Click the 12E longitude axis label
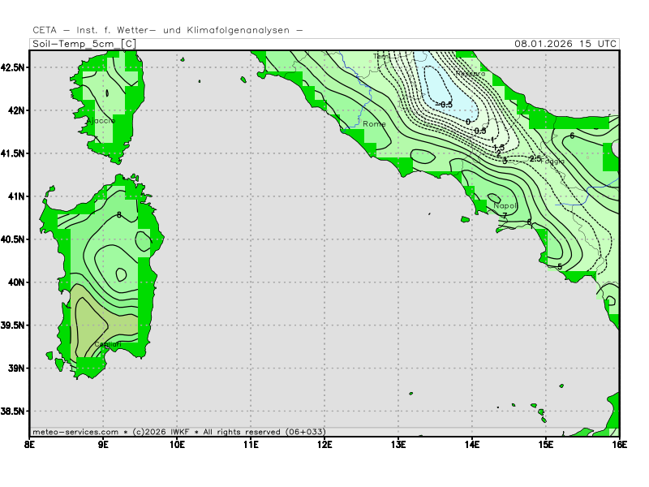Screen dimensions: 649x487 click(x=324, y=444)
